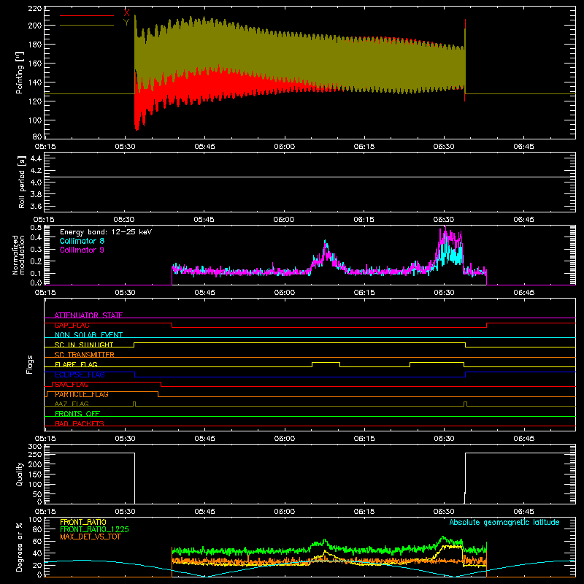This screenshot has height=584, width=584.
Task: Click the SC_TRANSMITTER flag label
Action: [85, 354]
